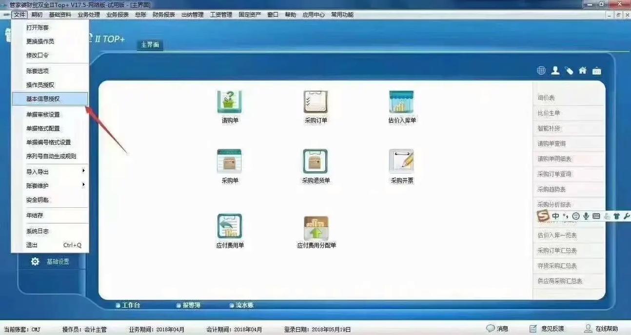Open the 期初 menu

pyautogui.click(x=37, y=15)
